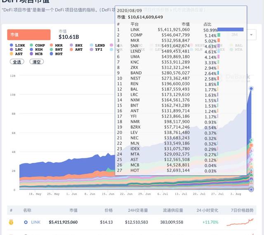Toggle LINK series in chart legend

[17, 45]
